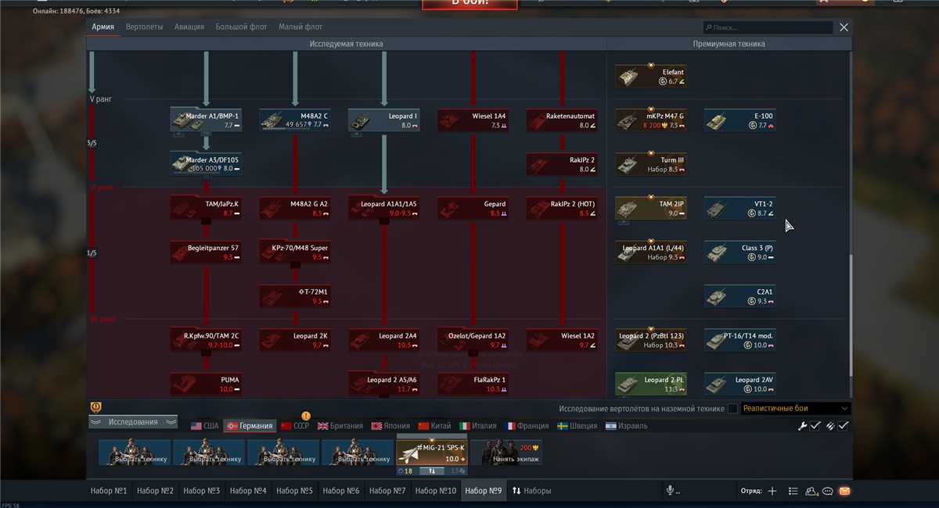Select the KPz-70/M48 Super group card

point(295,252)
